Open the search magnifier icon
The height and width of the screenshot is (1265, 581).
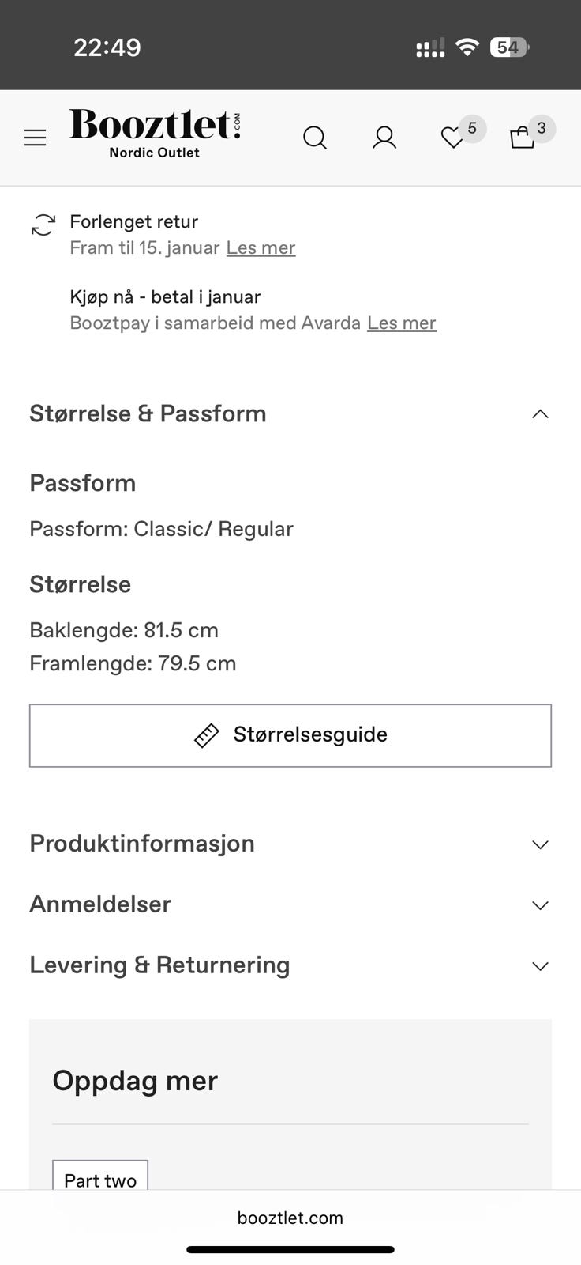pos(315,138)
